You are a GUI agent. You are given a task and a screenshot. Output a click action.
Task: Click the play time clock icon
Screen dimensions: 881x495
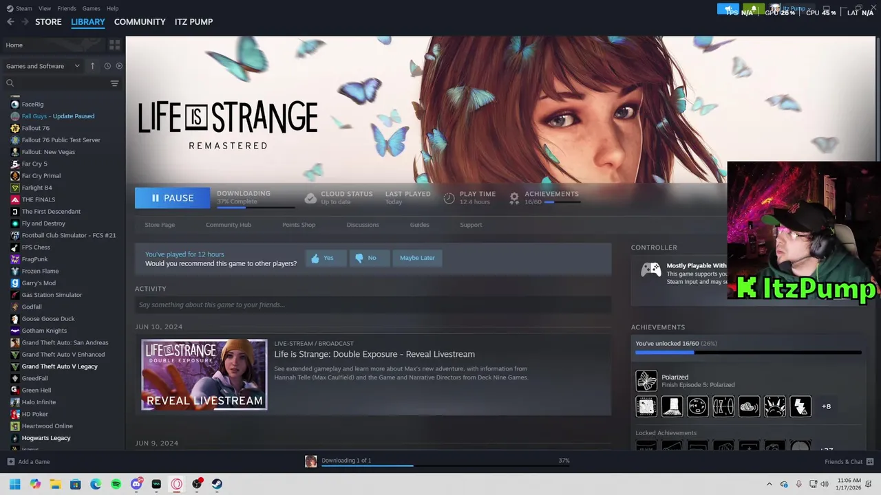449,198
